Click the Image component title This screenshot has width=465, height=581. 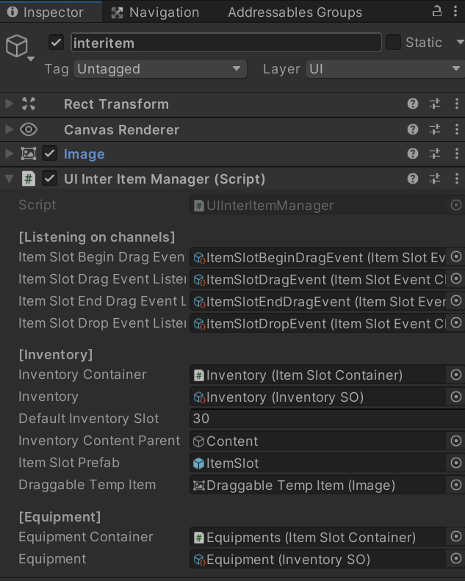coord(84,154)
